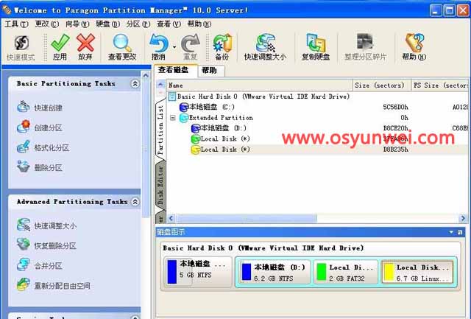Click the partition list scroll right arrow
The width and height of the screenshot is (471, 319).
[463, 218]
